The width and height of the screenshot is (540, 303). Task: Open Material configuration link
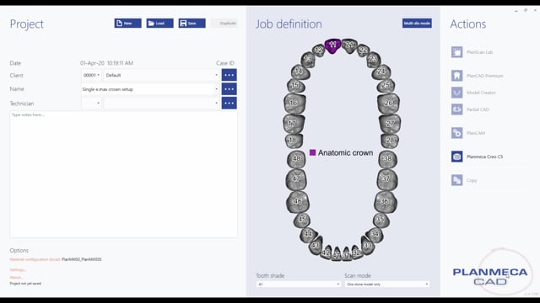(x=35, y=259)
